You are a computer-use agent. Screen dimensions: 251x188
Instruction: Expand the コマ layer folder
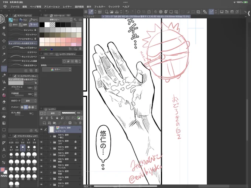(x=51, y=142)
